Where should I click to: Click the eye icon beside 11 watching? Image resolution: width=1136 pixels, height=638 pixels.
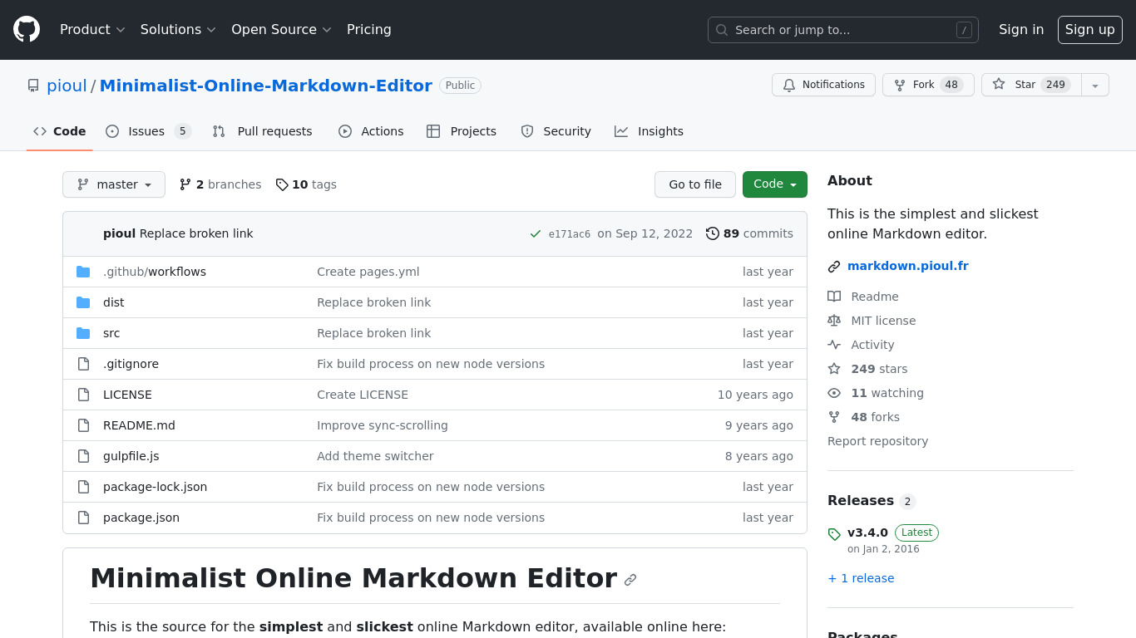[834, 393]
